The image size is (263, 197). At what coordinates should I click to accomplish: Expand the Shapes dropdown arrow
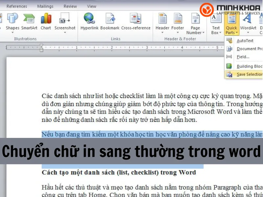[12, 33]
